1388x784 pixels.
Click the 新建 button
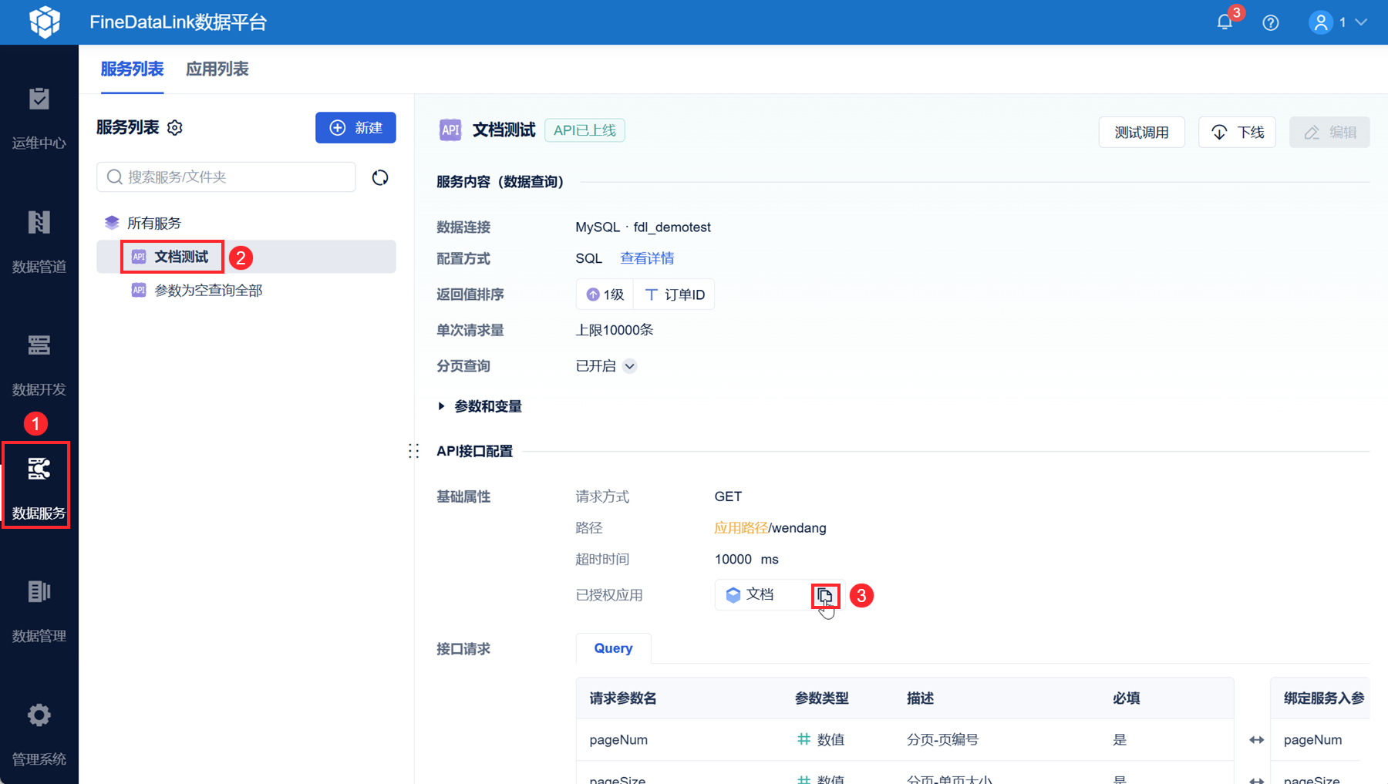(x=355, y=128)
